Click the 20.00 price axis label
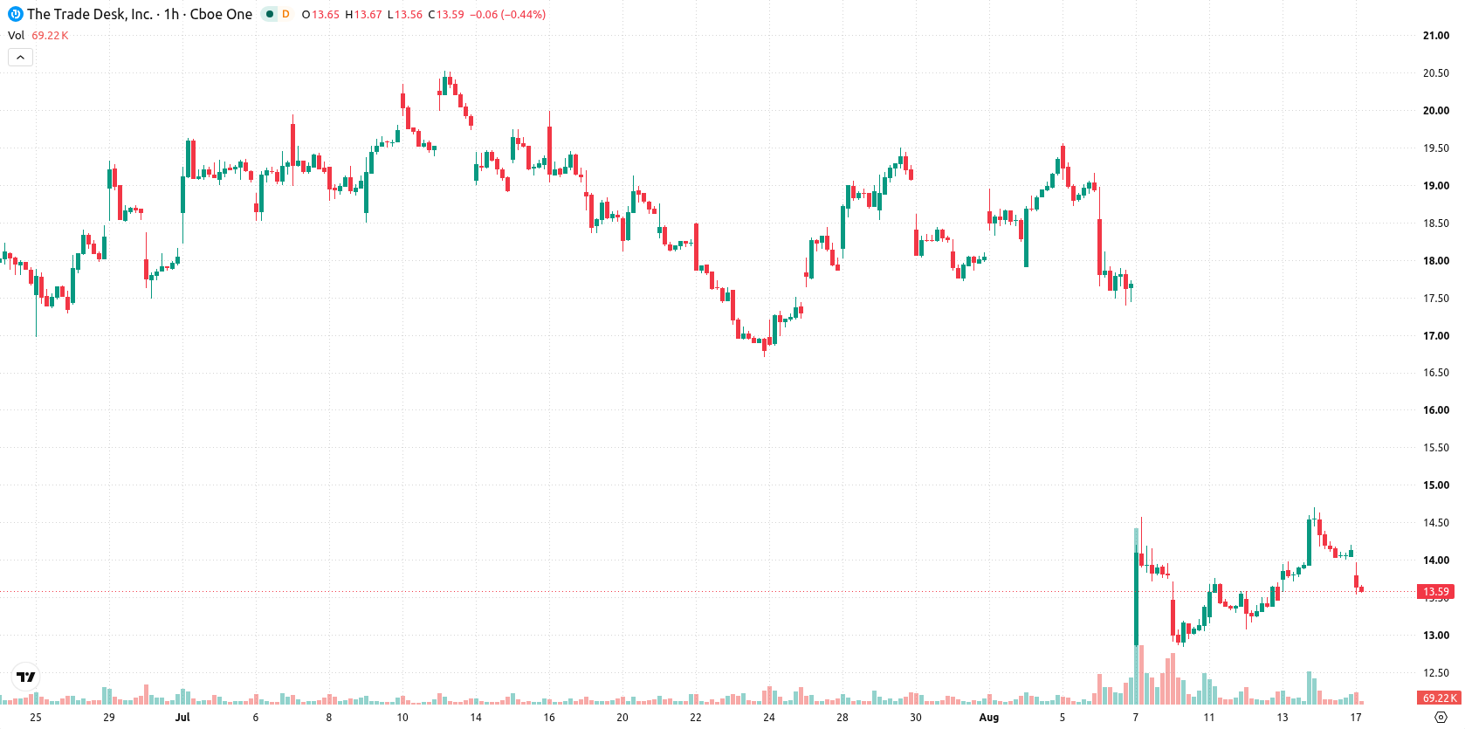 point(1435,111)
